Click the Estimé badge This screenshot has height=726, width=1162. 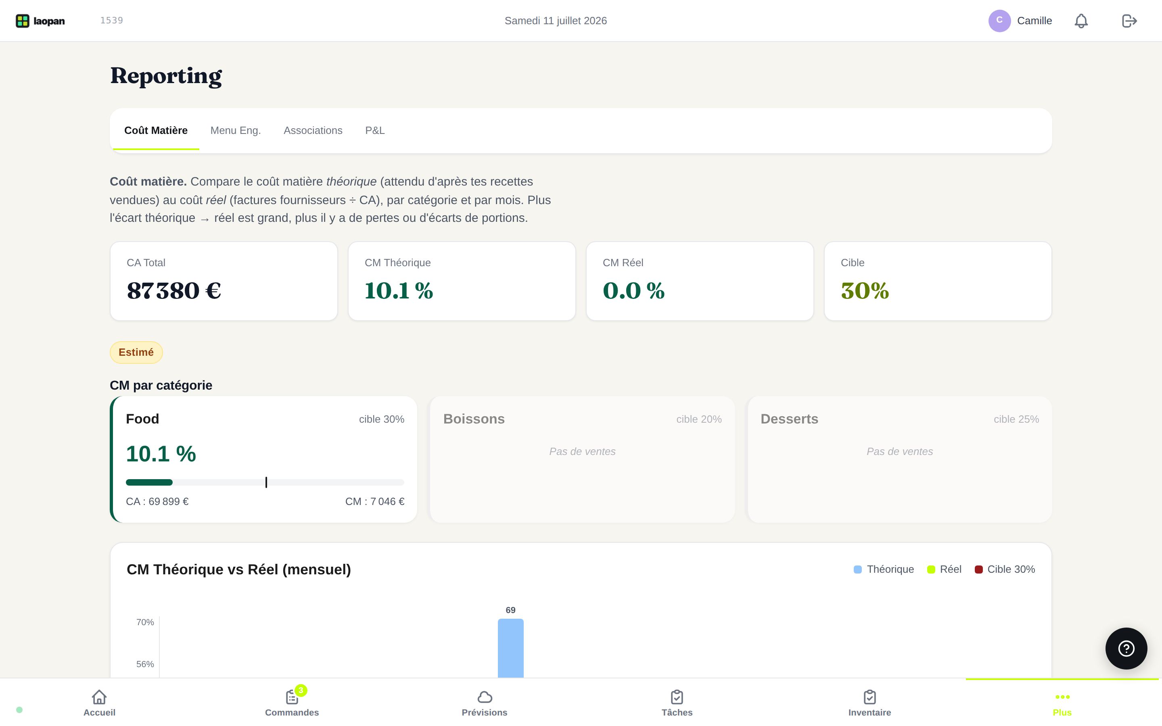click(x=136, y=353)
